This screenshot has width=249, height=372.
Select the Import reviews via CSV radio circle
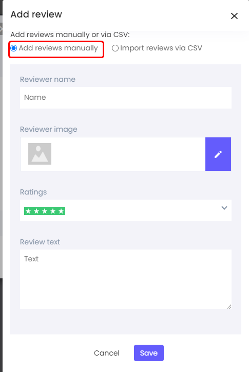coord(115,48)
